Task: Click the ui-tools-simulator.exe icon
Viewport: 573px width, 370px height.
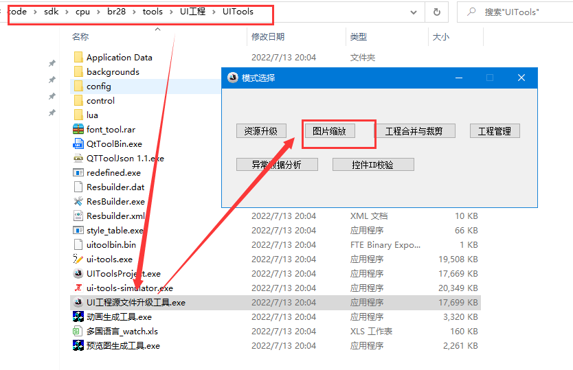Action: [78, 288]
